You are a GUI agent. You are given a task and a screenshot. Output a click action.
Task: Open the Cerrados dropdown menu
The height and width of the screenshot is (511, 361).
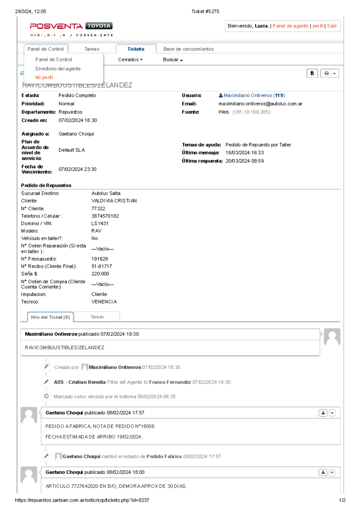click(130, 60)
